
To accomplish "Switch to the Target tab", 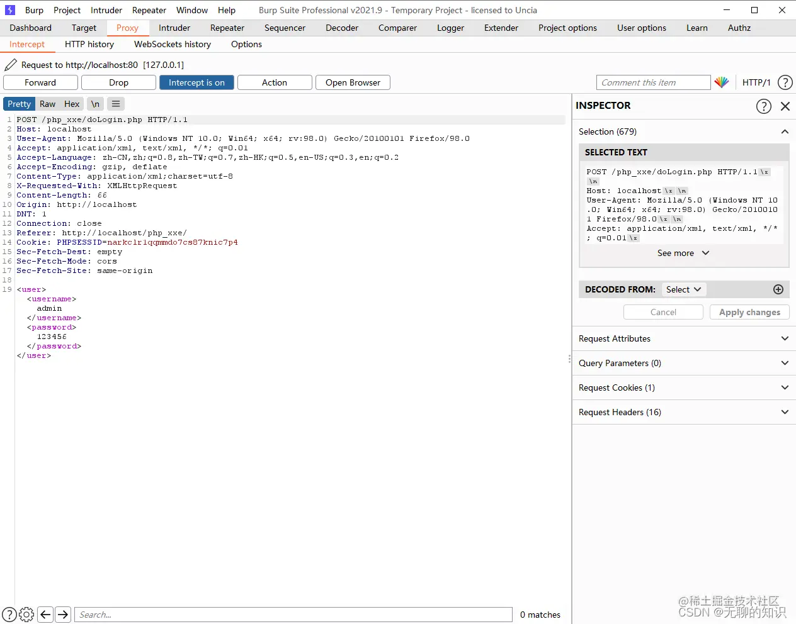I will 84,28.
